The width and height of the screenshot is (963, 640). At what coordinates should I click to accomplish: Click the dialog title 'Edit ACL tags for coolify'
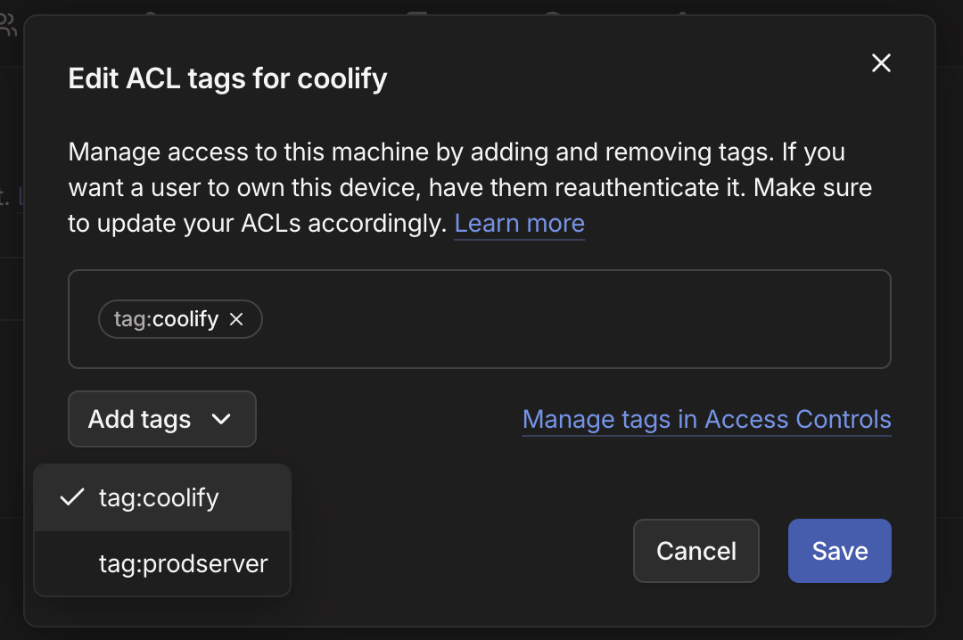point(227,78)
